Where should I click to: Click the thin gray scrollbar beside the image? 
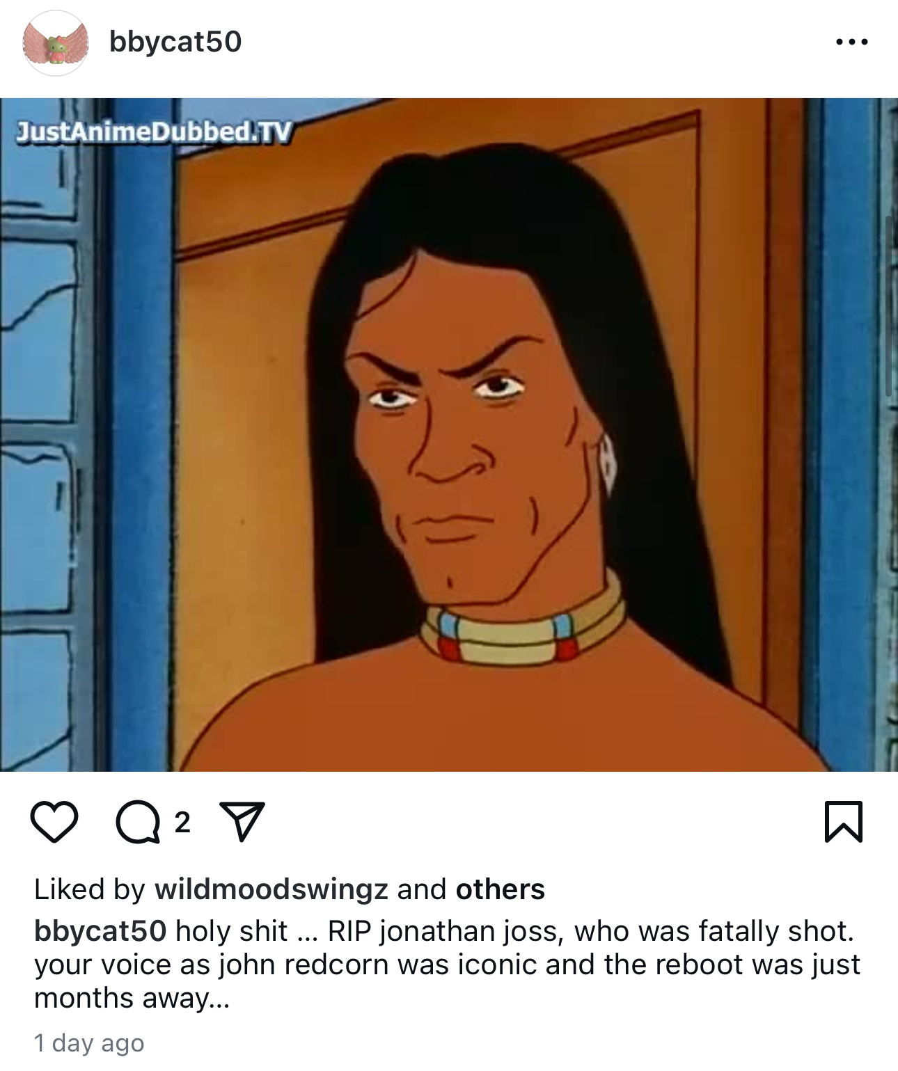889,306
